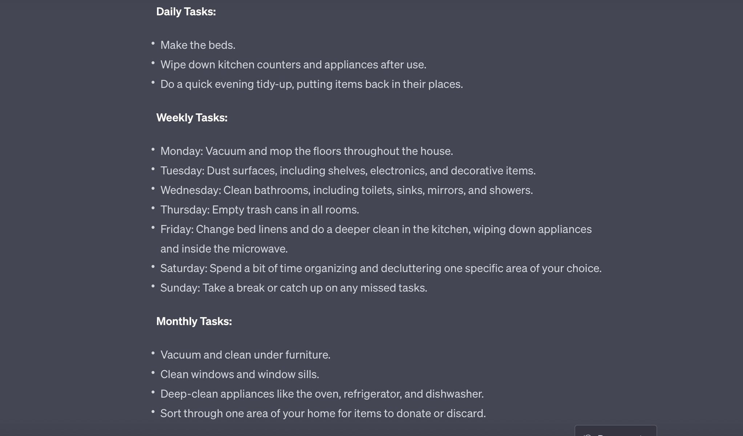The width and height of the screenshot is (743, 436).
Task: Click the Thursday empty trash cans line
Action: coord(259,210)
